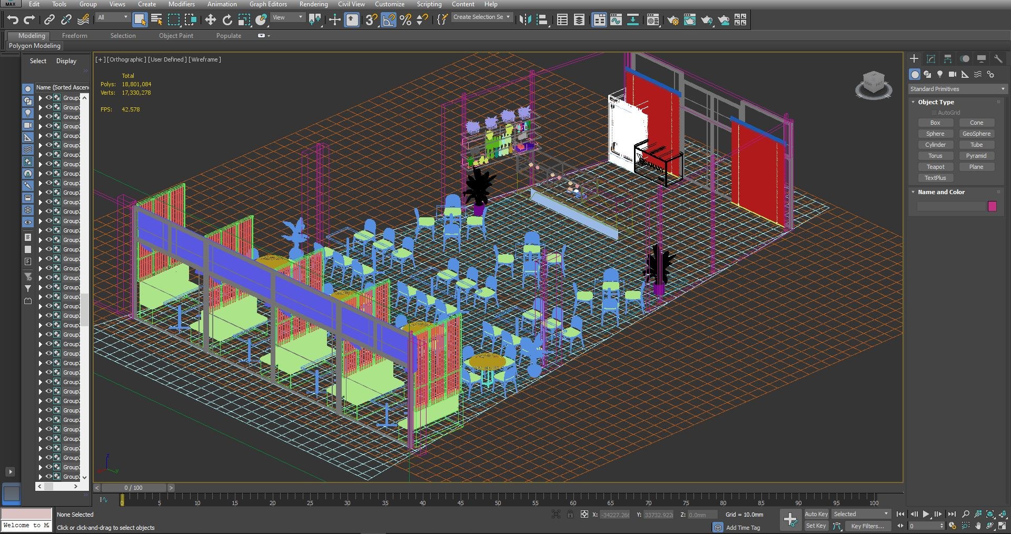The image size is (1011, 534).
Task: Toggle Percent Snap button
Action: [x=405, y=20]
